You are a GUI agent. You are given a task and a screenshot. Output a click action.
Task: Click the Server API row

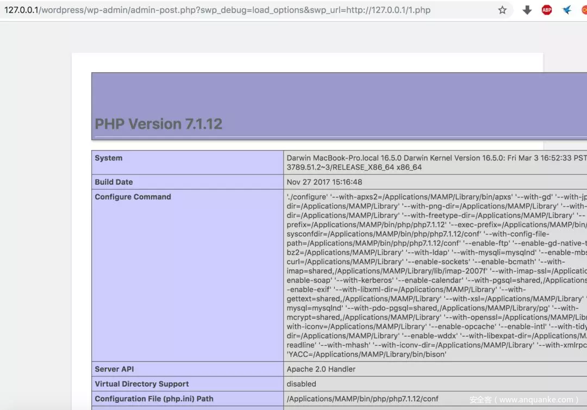(x=115, y=369)
